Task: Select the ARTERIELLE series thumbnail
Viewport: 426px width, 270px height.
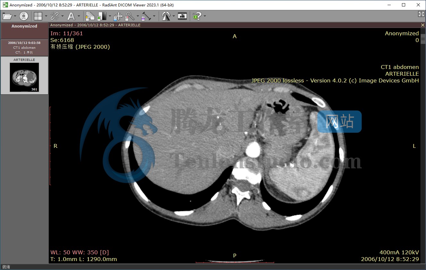Action: tap(24, 75)
